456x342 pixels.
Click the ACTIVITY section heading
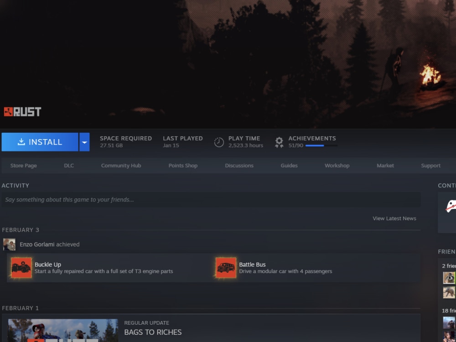tap(16, 186)
